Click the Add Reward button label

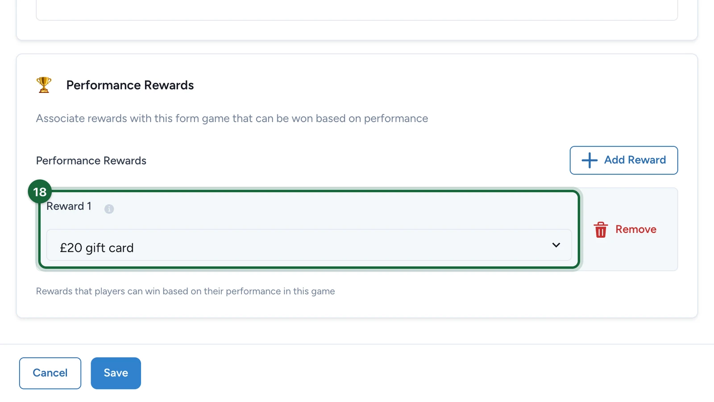point(635,160)
